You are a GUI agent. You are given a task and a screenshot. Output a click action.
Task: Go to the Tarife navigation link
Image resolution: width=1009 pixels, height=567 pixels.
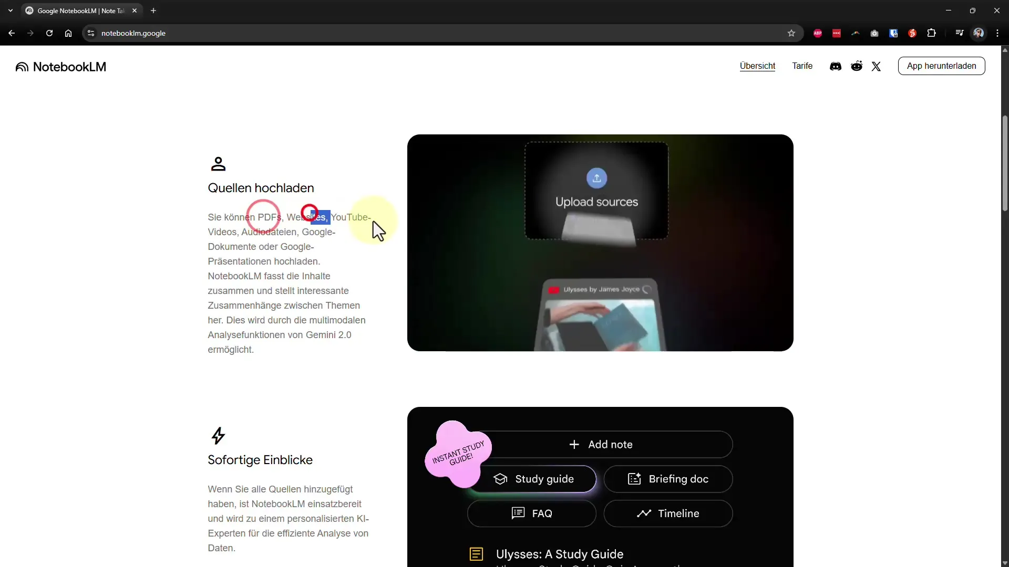coord(802,66)
